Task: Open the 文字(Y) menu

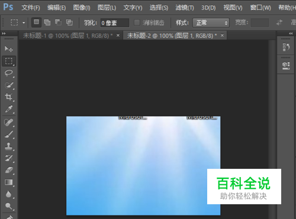Action: tap(133, 8)
